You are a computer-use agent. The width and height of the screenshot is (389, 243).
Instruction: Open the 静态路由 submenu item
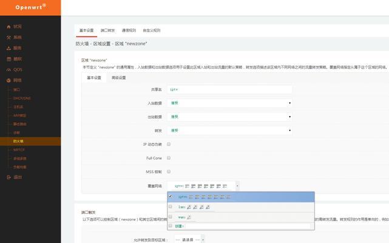click(x=20, y=124)
